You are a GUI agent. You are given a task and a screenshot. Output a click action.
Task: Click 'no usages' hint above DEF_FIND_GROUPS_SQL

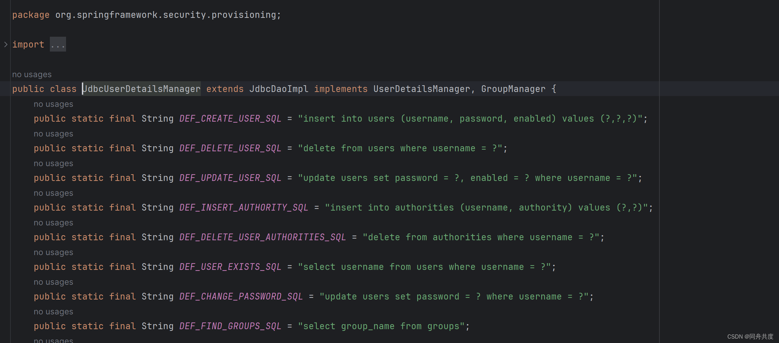[x=53, y=312]
